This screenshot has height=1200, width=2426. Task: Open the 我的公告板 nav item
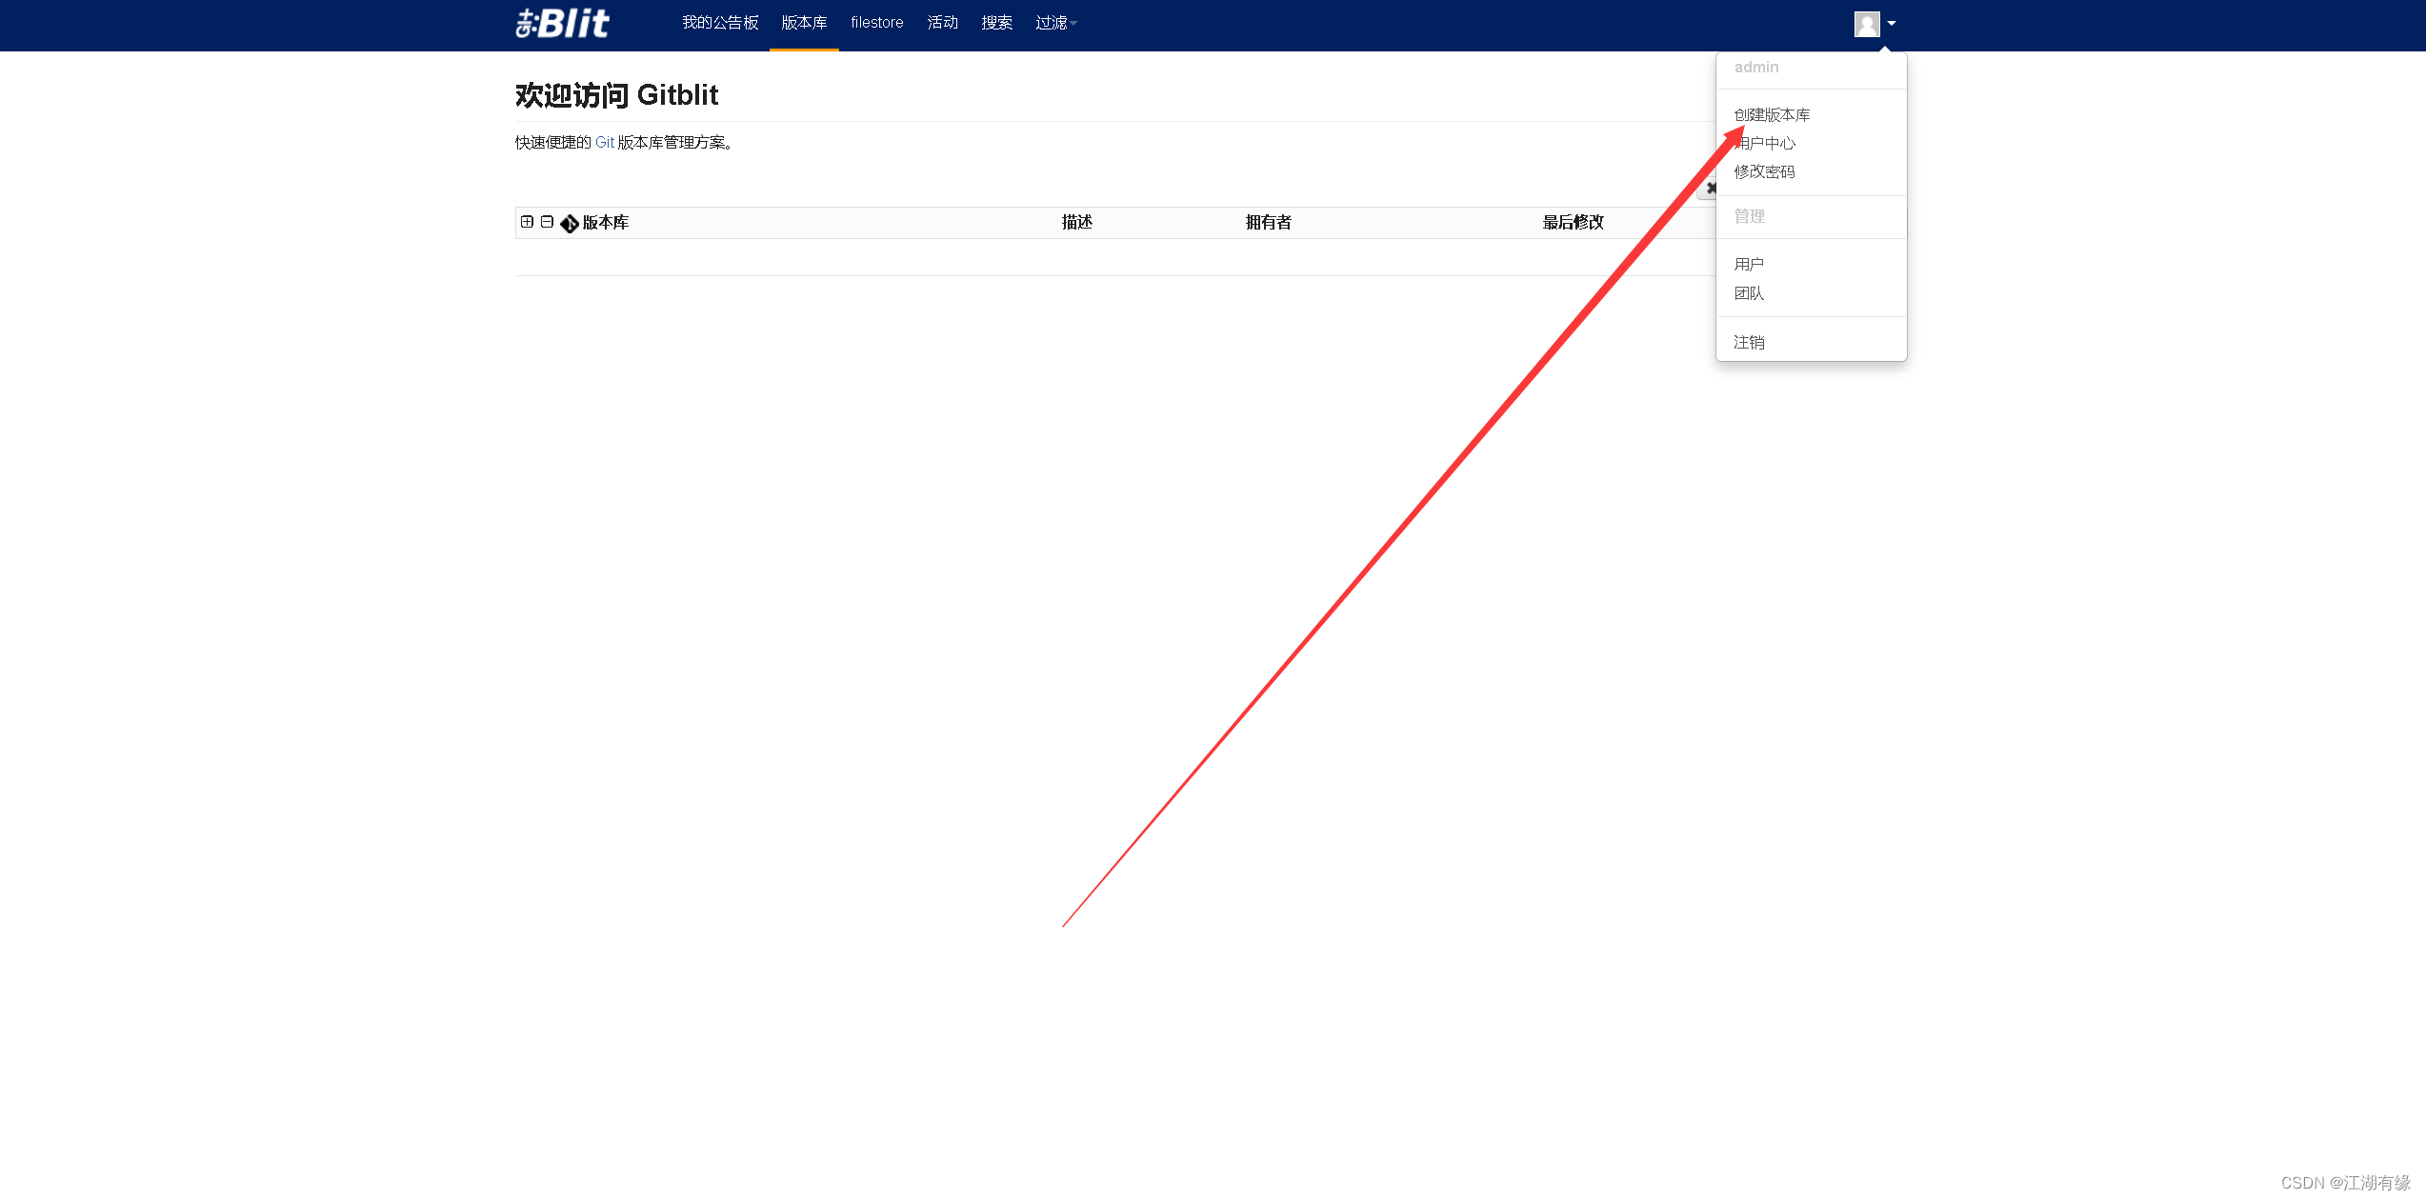[x=720, y=23]
